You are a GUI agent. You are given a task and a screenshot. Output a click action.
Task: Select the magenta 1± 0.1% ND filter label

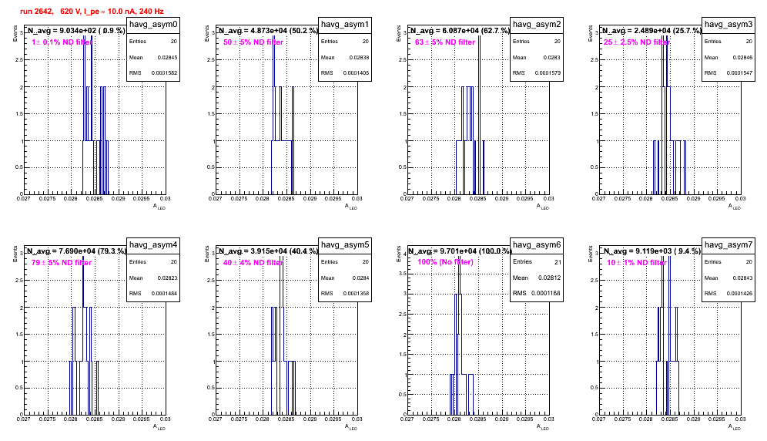coord(62,42)
